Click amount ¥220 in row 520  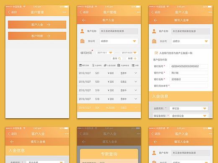pos(111,82)
